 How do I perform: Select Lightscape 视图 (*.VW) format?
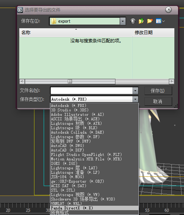94,195
